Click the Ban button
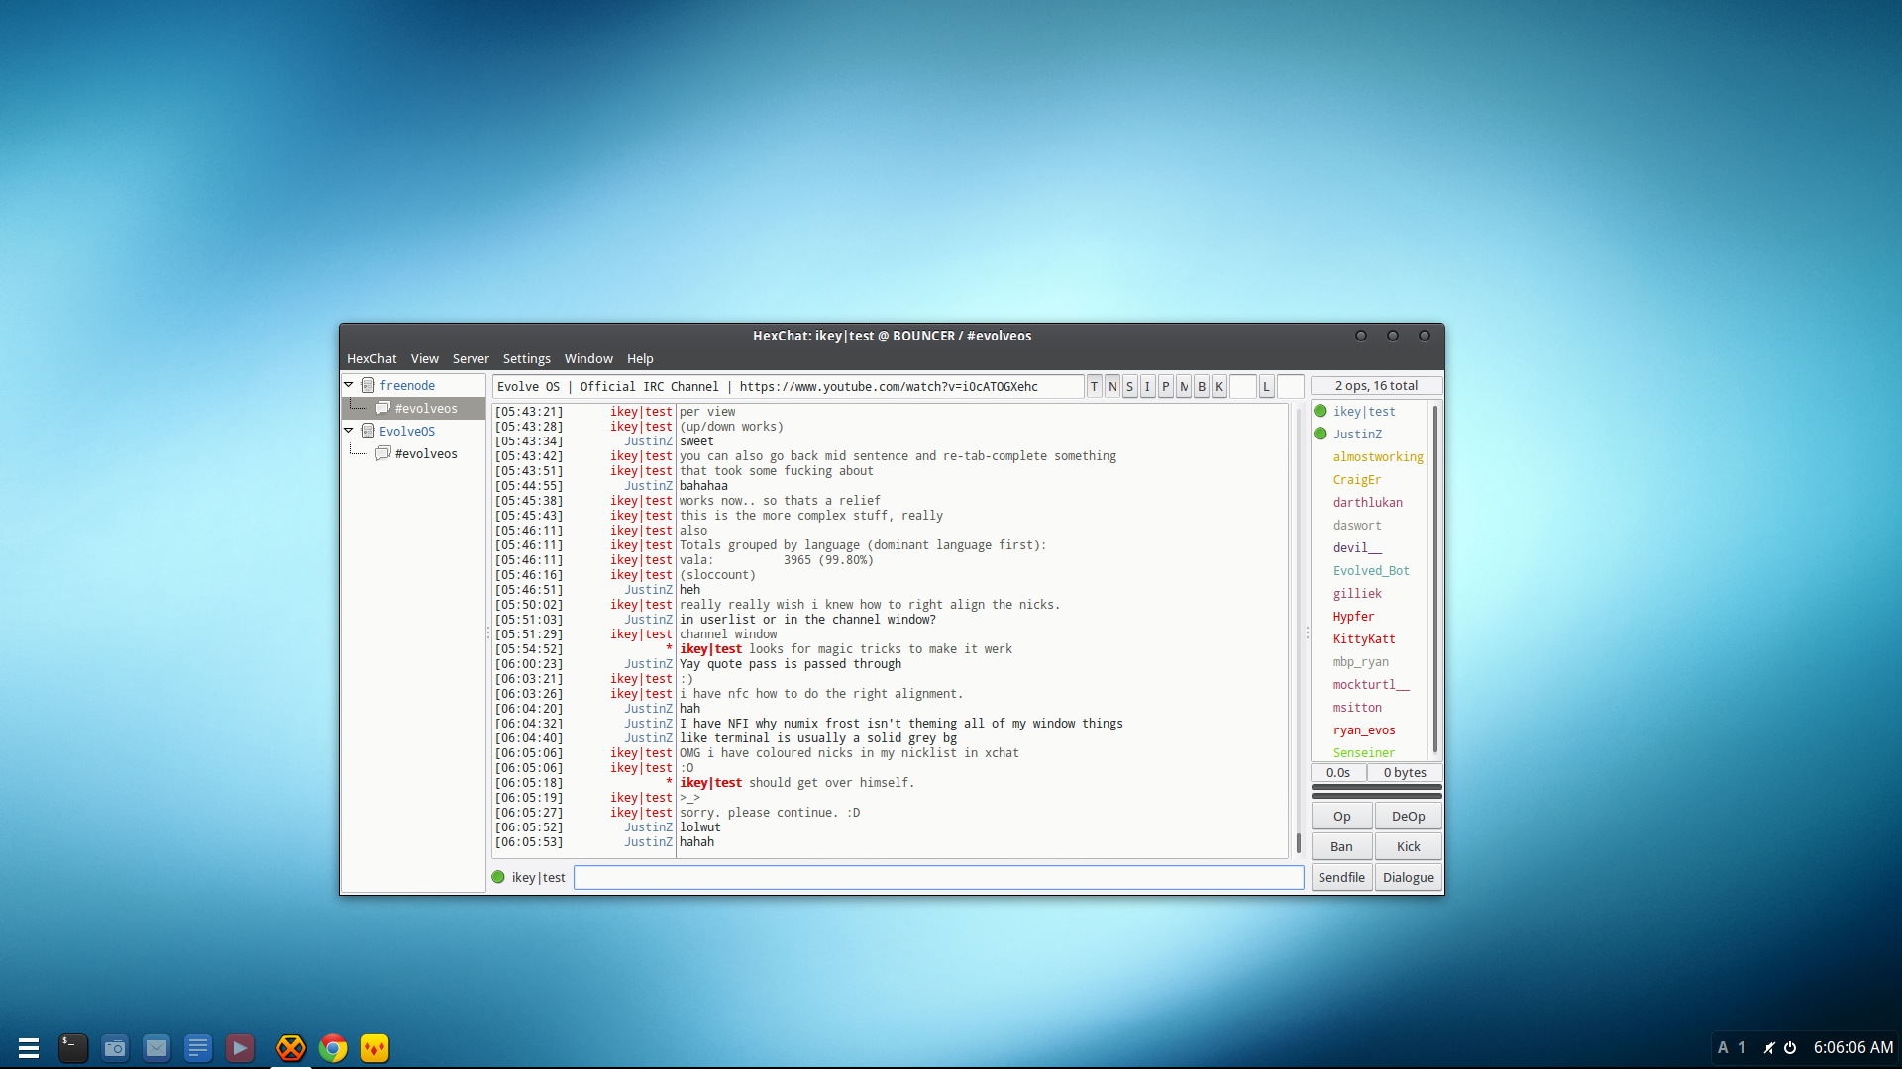 pos(1341,846)
